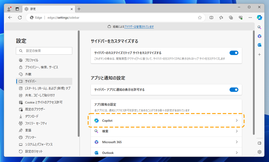The image size is (269, 162).
Task: Click the 設定の検索 search field
Action: coord(44,51)
